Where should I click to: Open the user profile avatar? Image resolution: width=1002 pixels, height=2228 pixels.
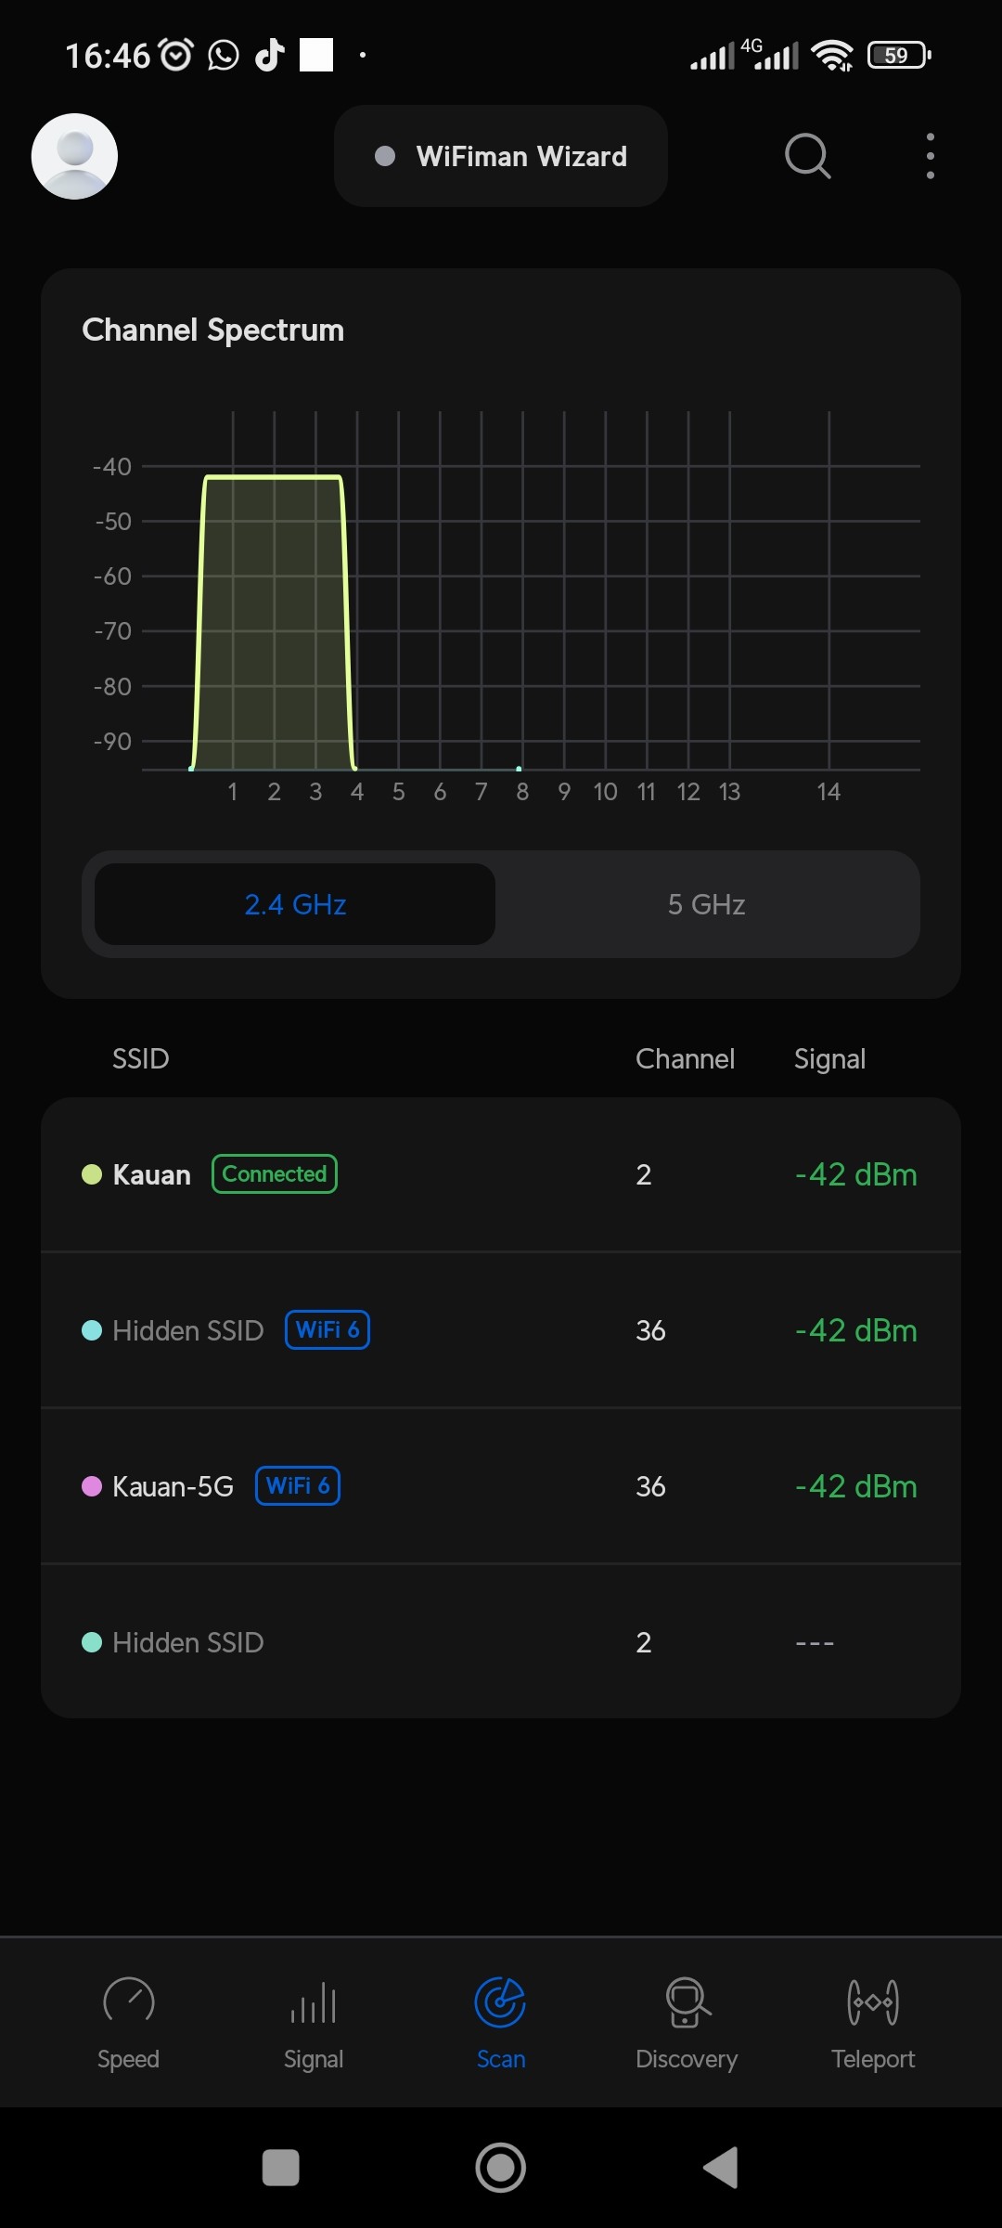pyautogui.click(x=74, y=156)
